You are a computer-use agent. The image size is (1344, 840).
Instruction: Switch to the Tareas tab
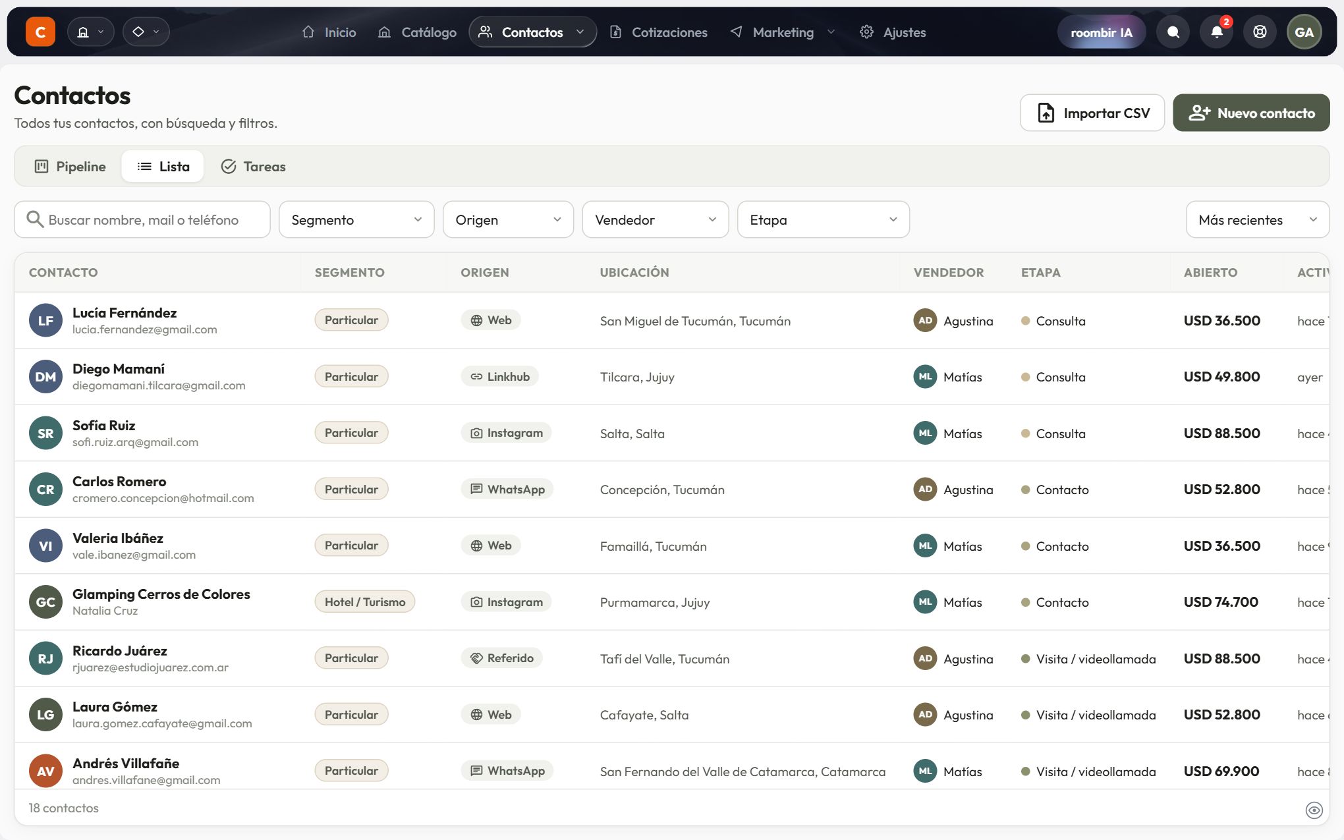coord(253,166)
